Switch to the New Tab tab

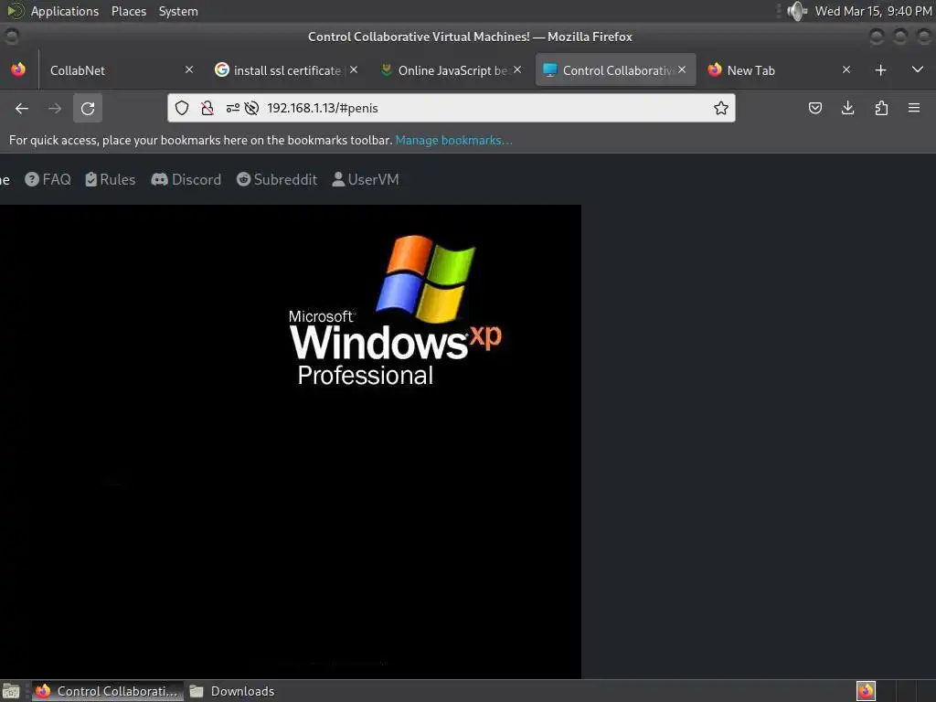click(779, 70)
